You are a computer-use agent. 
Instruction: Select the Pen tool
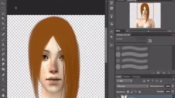coord(3,75)
